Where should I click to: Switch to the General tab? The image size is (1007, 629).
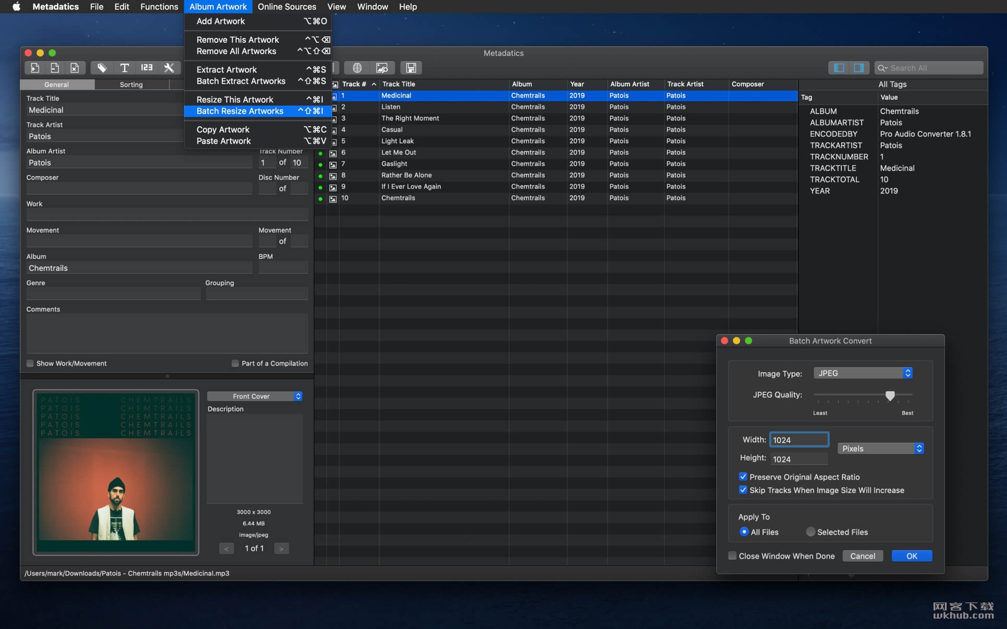click(x=56, y=84)
